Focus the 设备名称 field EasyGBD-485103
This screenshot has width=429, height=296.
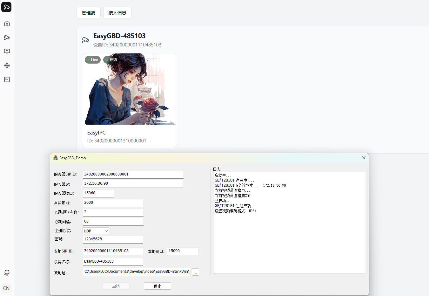[x=113, y=262]
